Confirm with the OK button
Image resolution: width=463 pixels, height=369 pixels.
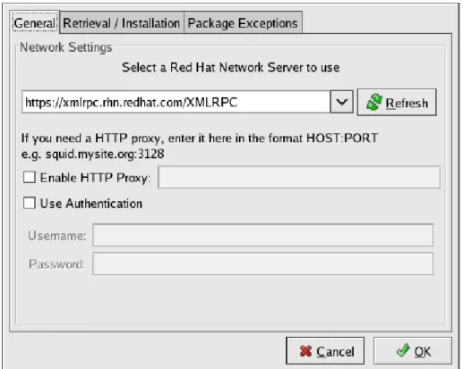(x=413, y=351)
